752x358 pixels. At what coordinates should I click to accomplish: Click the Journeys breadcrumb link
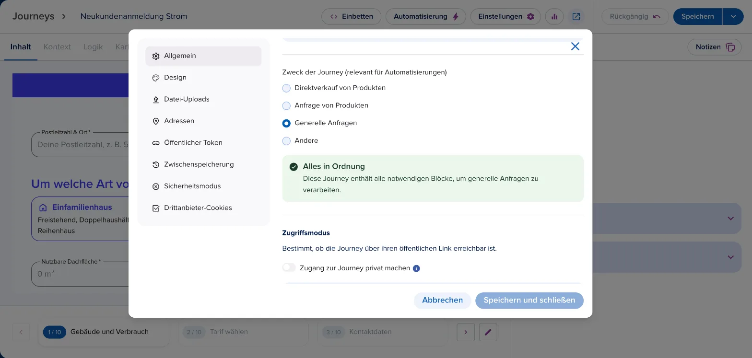click(33, 16)
